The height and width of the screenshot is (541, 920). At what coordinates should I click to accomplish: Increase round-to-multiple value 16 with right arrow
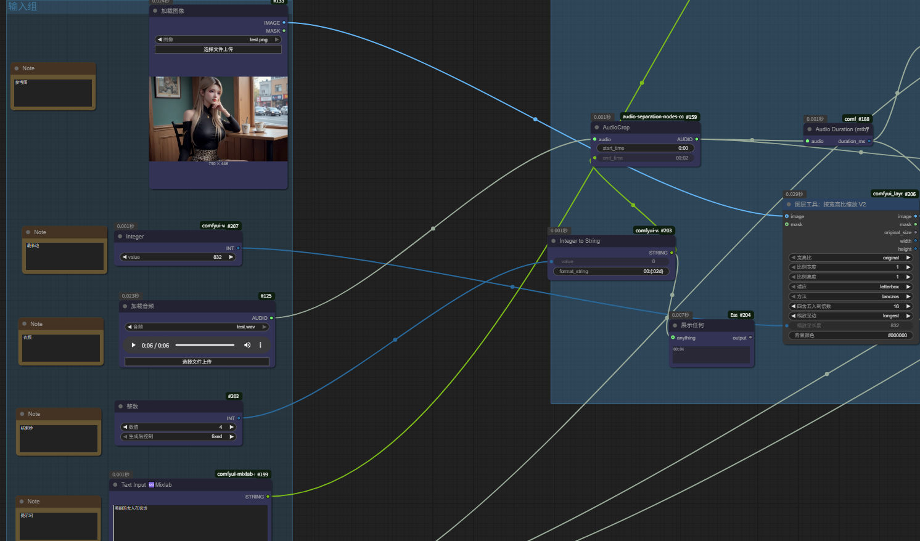tap(908, 306)
